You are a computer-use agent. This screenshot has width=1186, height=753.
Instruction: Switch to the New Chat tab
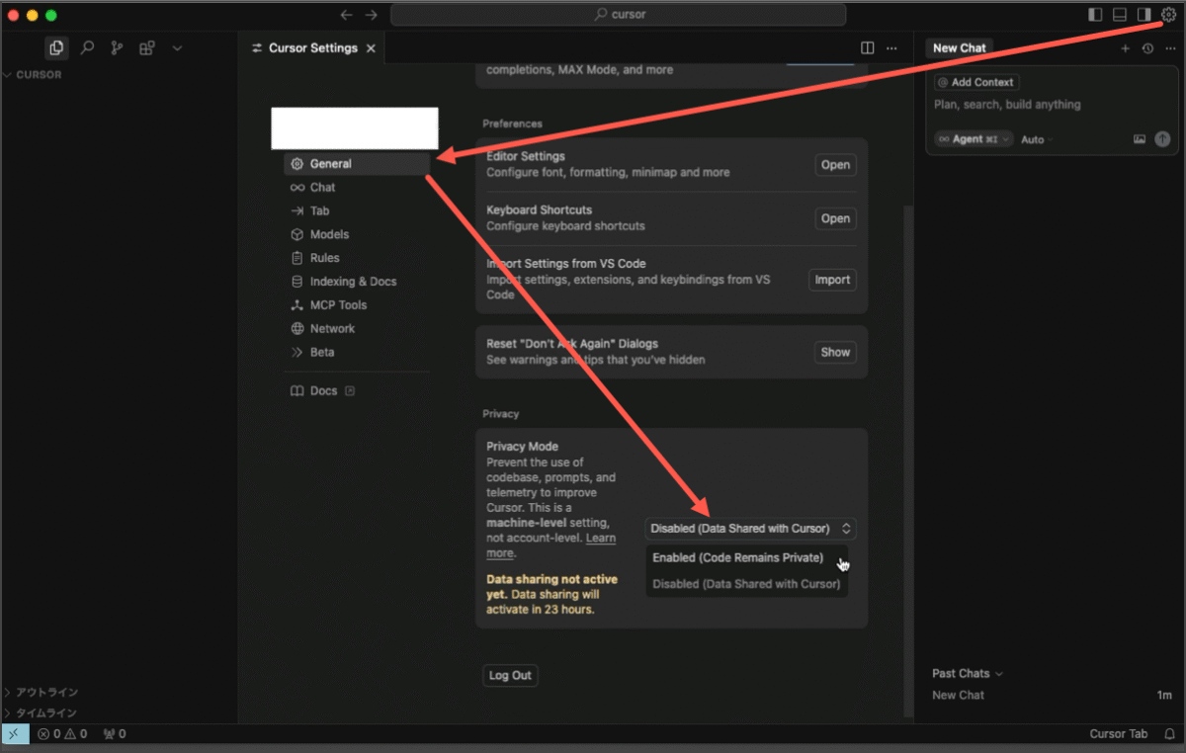coord(959,47)
